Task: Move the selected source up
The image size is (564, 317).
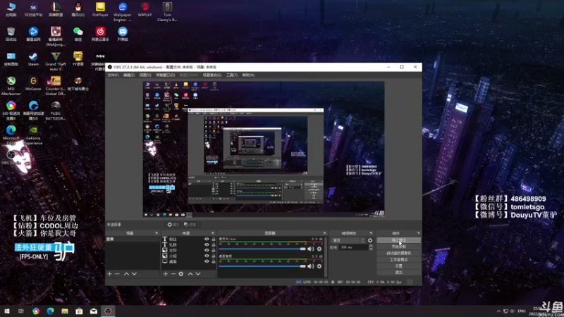Action: [x=190, y=274]
